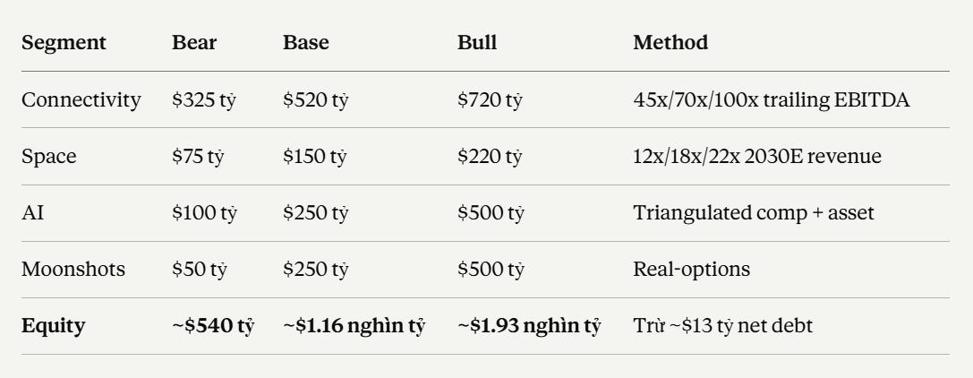Image resolution: width=973 pixels, height=378 pixels.
Task: Click the ~$1.16 nghìn tỷ equity value
Action: [354, 326]
